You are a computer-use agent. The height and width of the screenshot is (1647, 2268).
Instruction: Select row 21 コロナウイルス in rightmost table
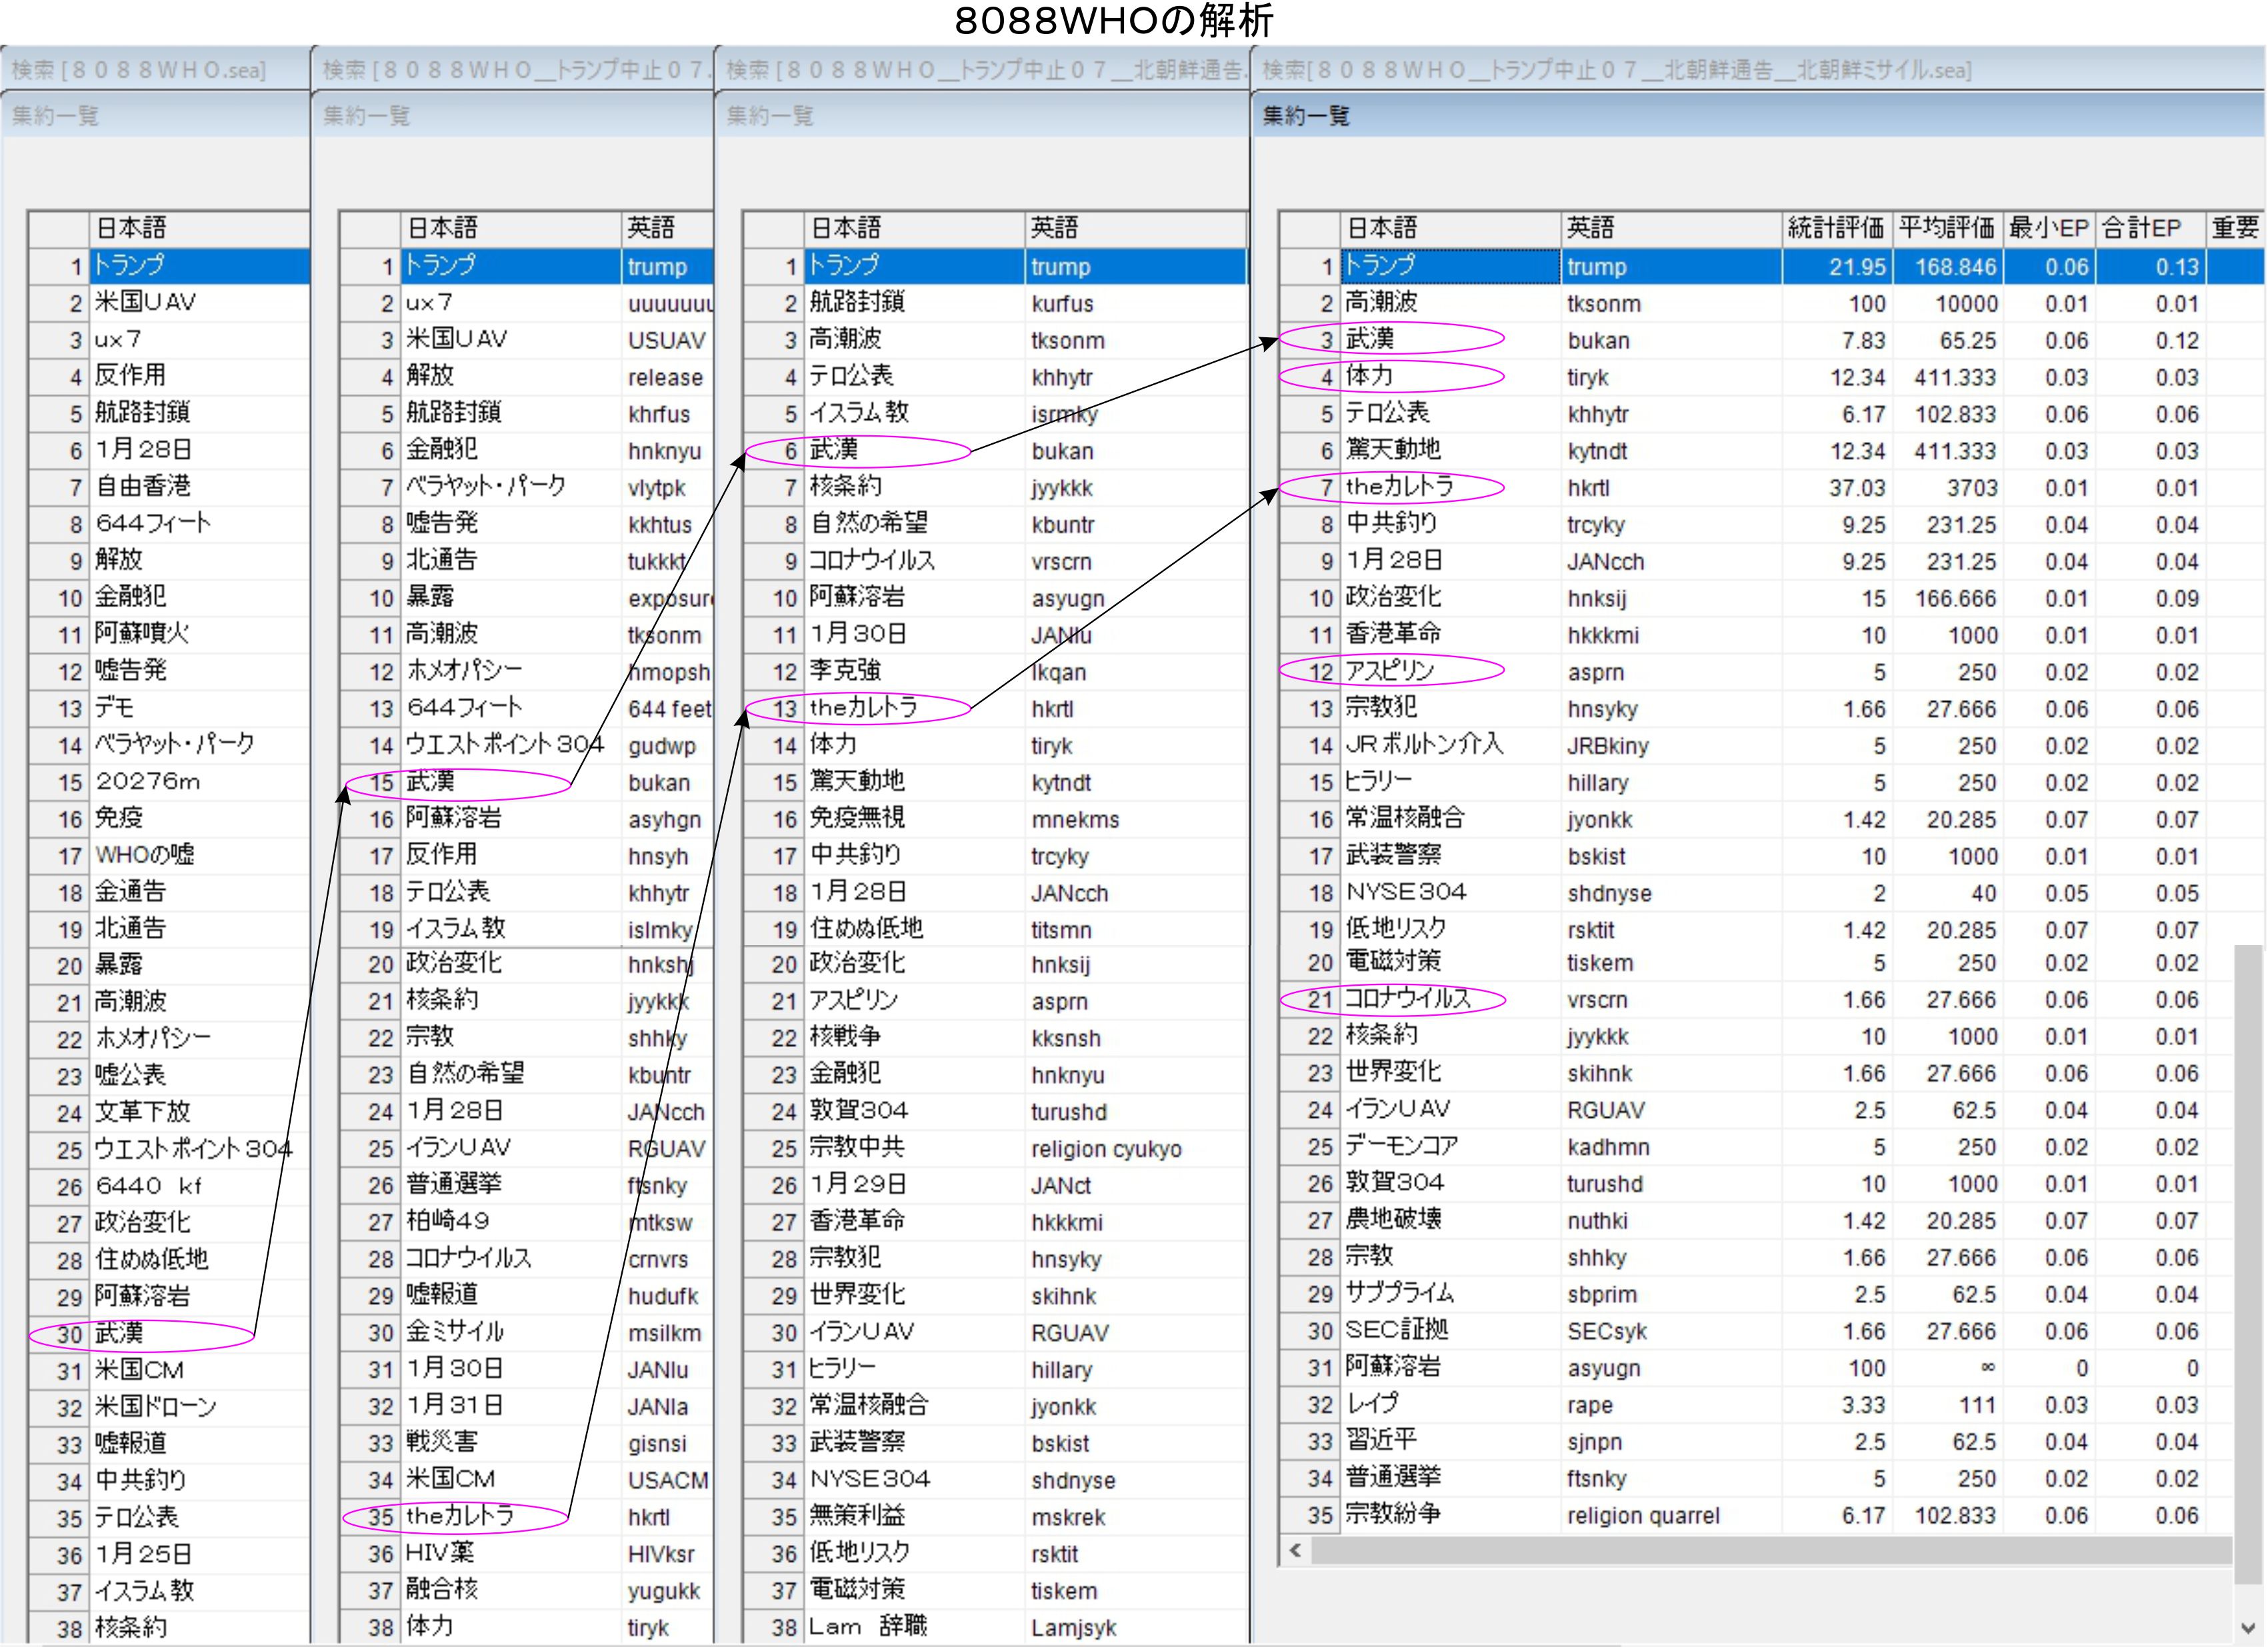pyautogui.click(x=1406, y=999)
